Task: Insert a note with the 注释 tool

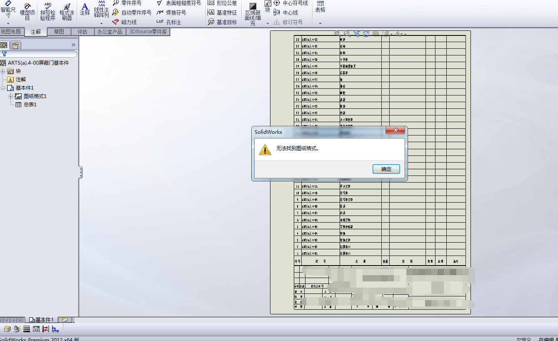Action: (x=85, y=9)
